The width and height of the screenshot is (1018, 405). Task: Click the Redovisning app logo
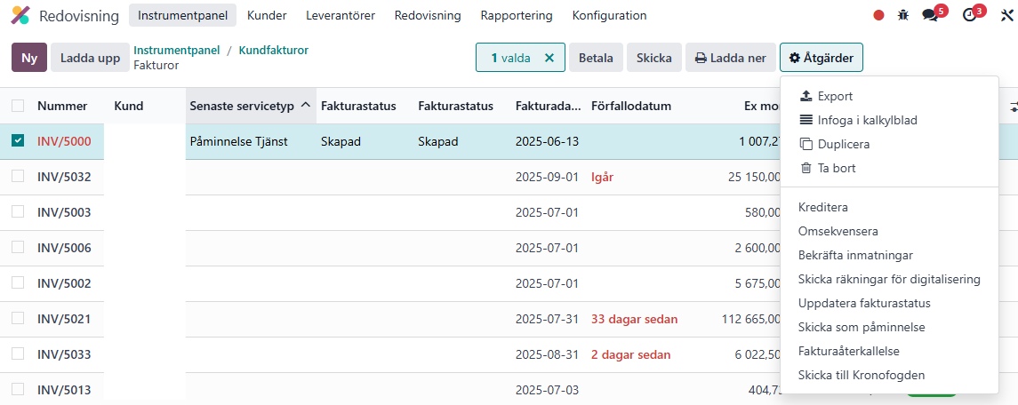(20, 15)
